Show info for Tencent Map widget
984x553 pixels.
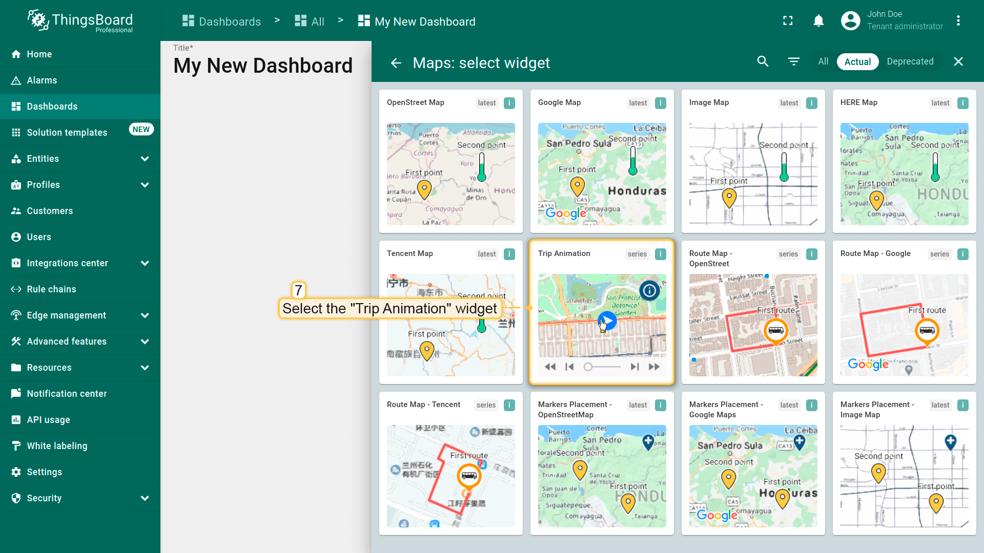[x=509, y=254]
